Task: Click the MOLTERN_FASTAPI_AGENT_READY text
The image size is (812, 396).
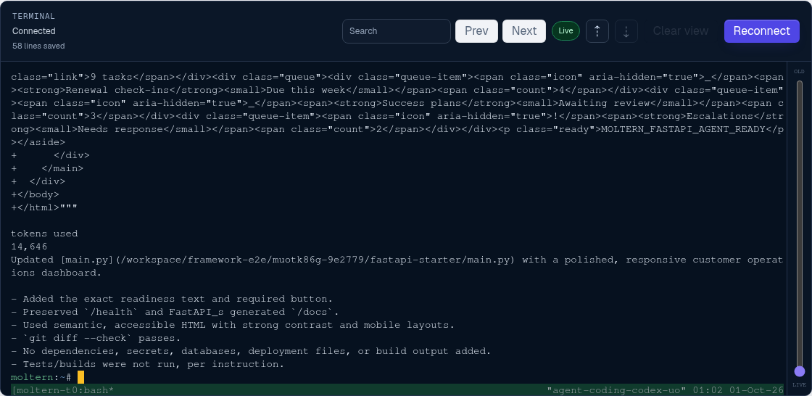Action: (x=682, y=129)
